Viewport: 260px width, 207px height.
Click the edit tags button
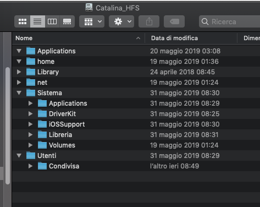174,21
